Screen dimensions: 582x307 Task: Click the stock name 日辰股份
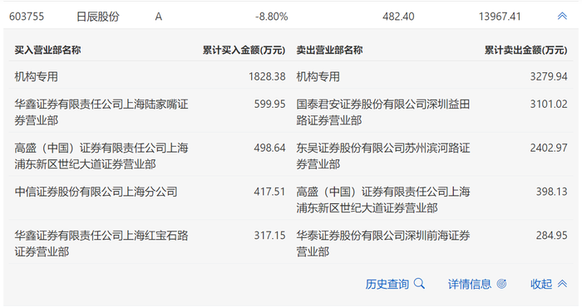pyautogui.click(x=97, y=17)
